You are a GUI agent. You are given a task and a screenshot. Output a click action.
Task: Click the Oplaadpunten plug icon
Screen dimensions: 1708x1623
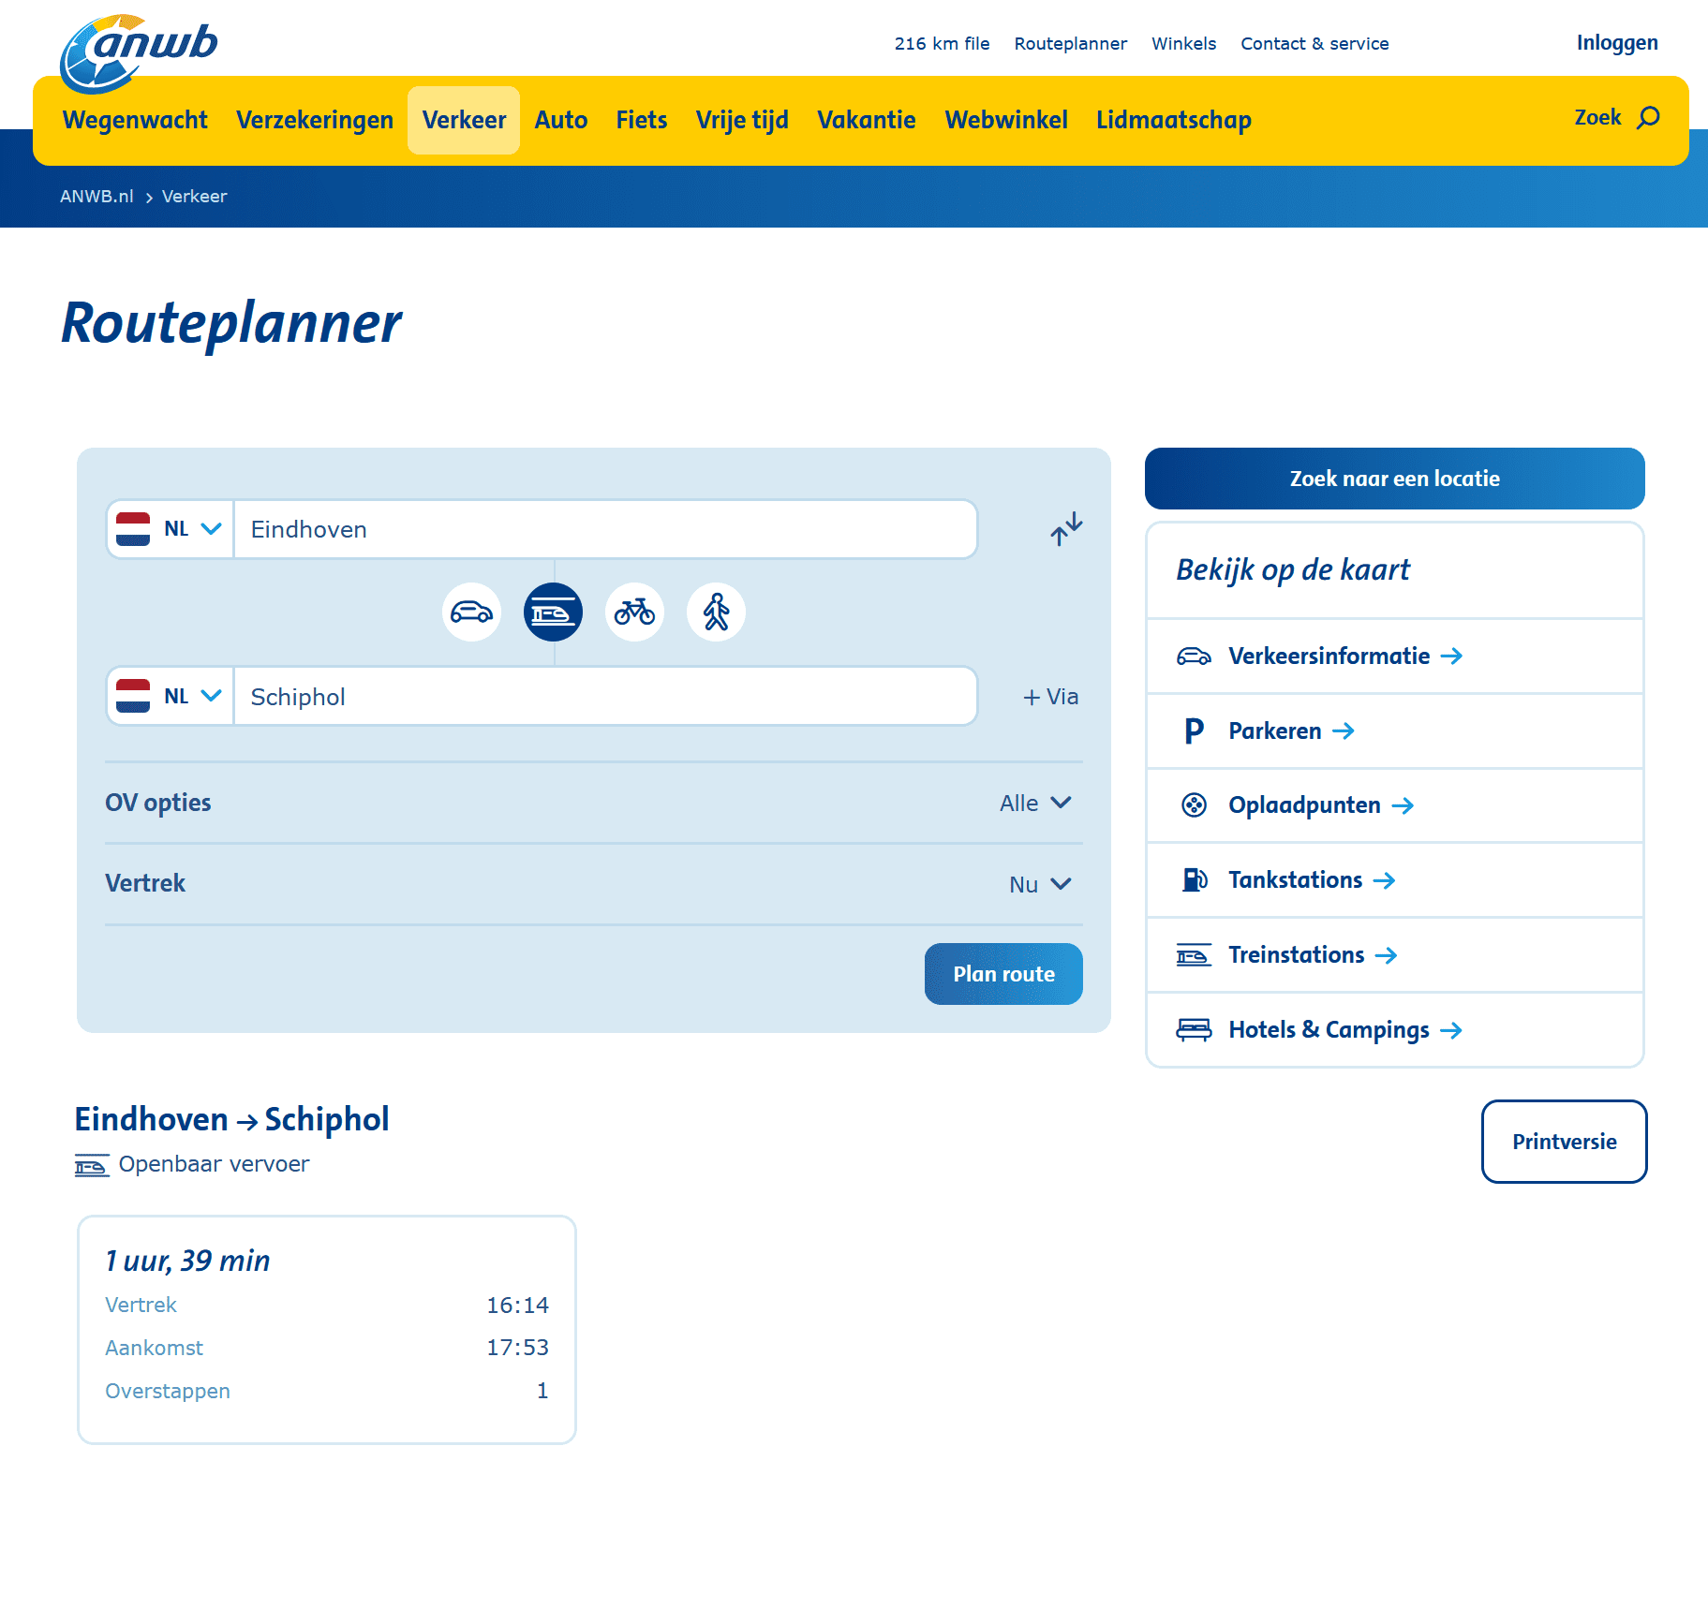[x=1194, y=805]
